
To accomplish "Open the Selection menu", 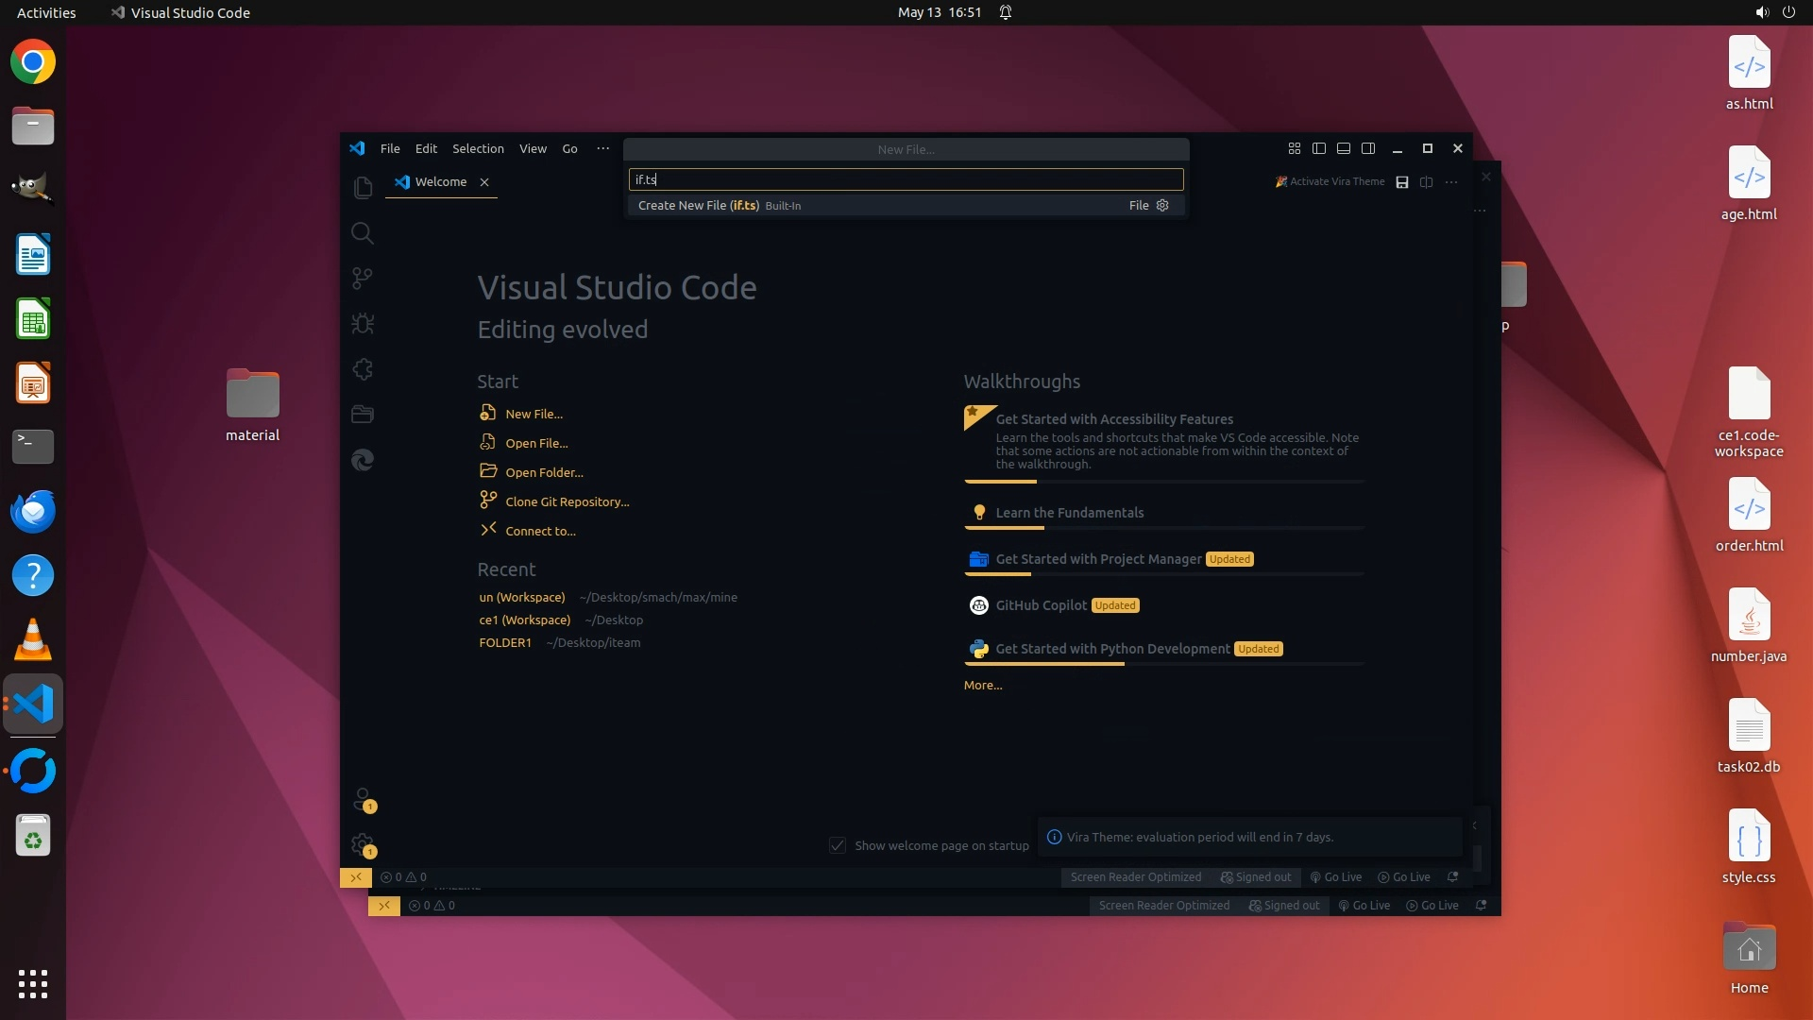I will pyautogui.click(x=478, y=148).
